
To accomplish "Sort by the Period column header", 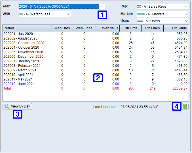I will coord(27,28).
